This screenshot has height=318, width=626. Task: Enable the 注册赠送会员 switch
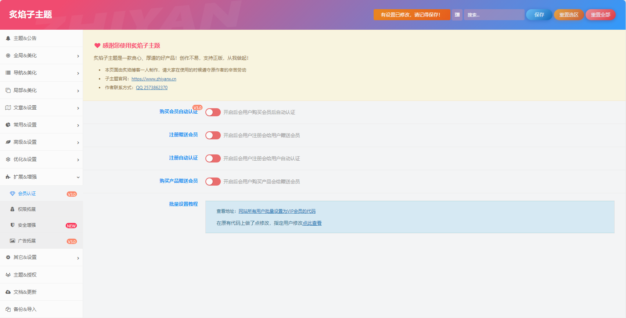click(x=213, y=135)
